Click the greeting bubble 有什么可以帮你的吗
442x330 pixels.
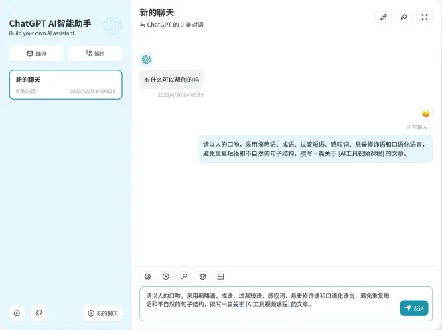coord(171,80)
